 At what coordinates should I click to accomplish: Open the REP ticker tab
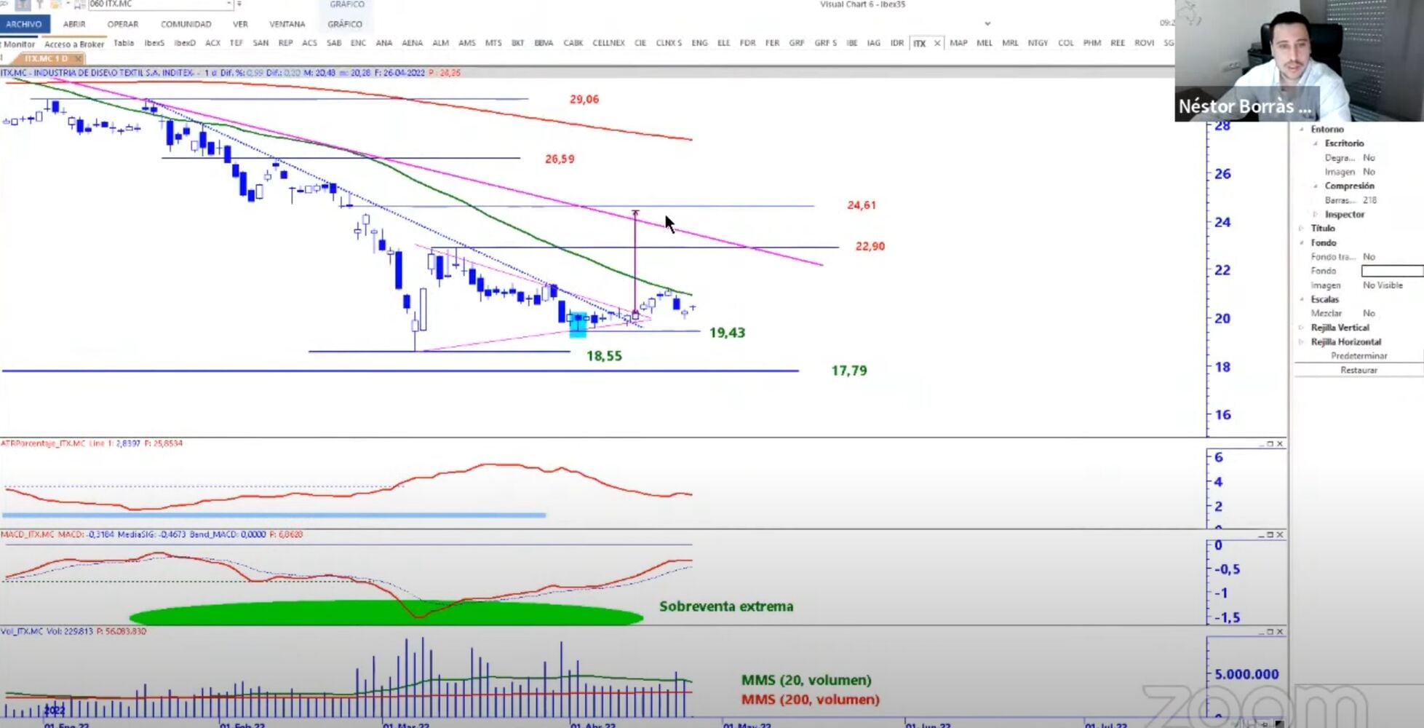coord(285,43)
